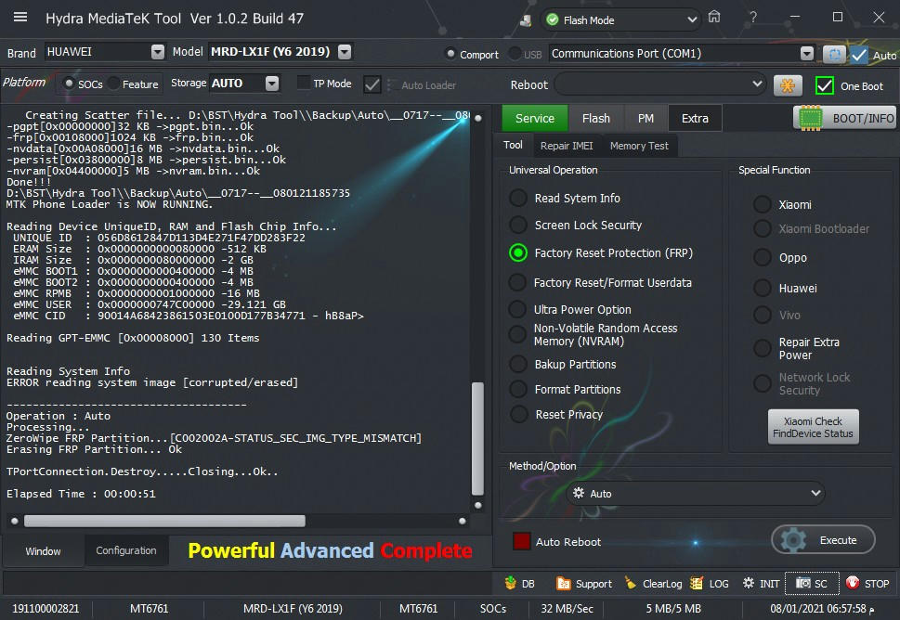
Task: Click the USB plug icon near Flash Mode
Action: 525,20
